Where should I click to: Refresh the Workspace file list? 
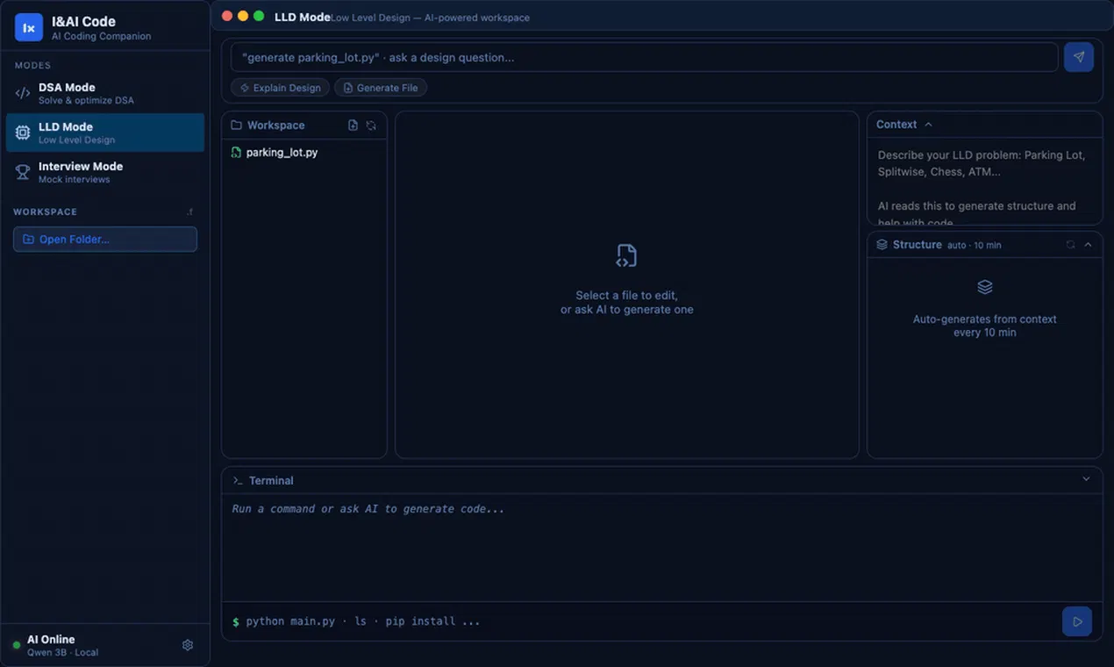[371, 126]
